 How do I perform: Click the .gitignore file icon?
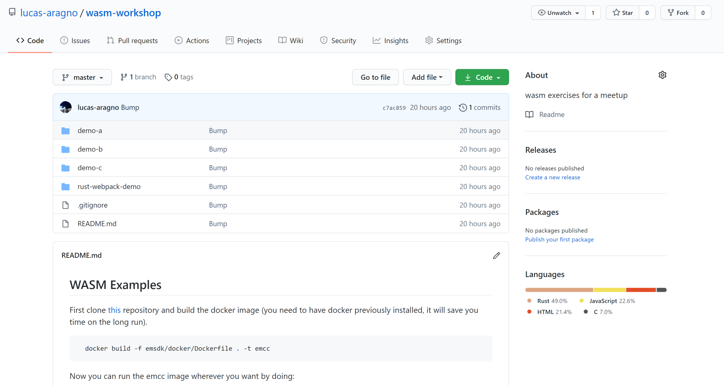click(65, 205)
